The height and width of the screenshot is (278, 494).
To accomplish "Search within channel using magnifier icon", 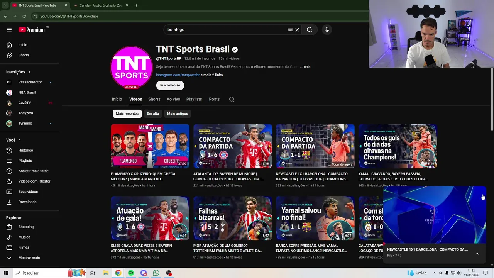I will (232, 99).
